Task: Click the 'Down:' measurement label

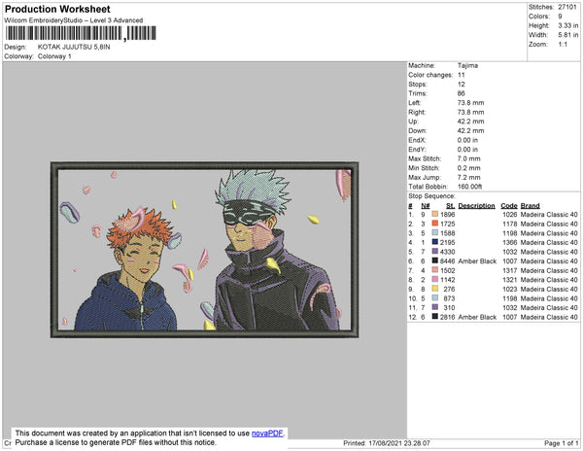Action: (418, 131)
